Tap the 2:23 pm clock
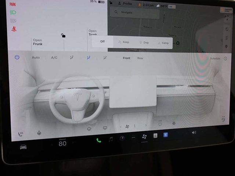Screen dimensions: 235x176 [148, 5]
